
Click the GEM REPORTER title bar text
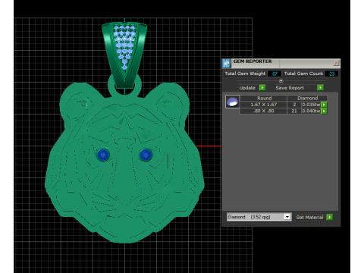point(253,61)
